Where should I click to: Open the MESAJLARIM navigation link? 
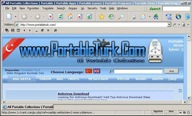click(x=98, y=79)
